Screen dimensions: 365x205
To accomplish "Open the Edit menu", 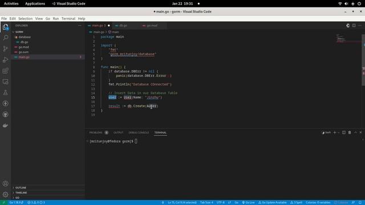I will [x=13, y=19].
